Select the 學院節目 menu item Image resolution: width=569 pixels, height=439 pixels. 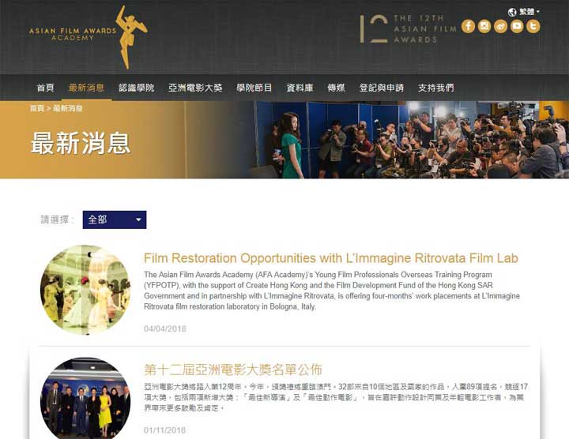pos(254,88)
